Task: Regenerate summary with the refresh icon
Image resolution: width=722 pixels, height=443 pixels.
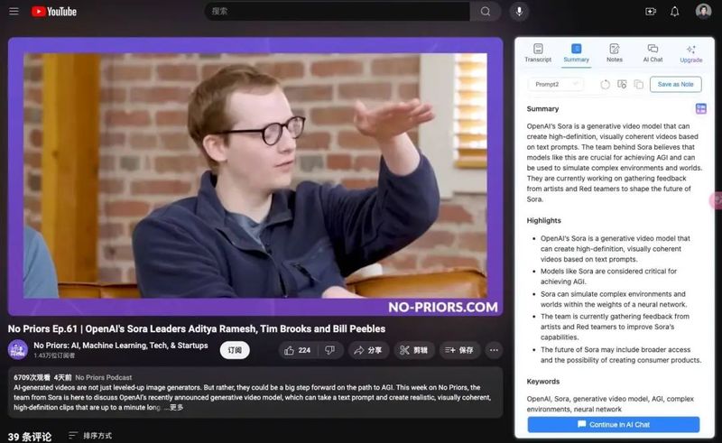Action: (x=605, y=84)
